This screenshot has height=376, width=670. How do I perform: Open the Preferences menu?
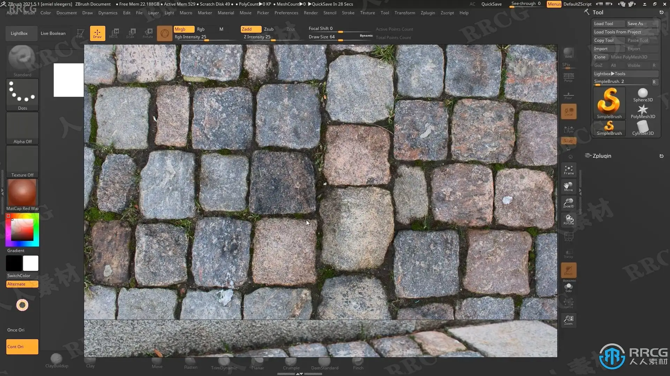(x=286, y=13)
